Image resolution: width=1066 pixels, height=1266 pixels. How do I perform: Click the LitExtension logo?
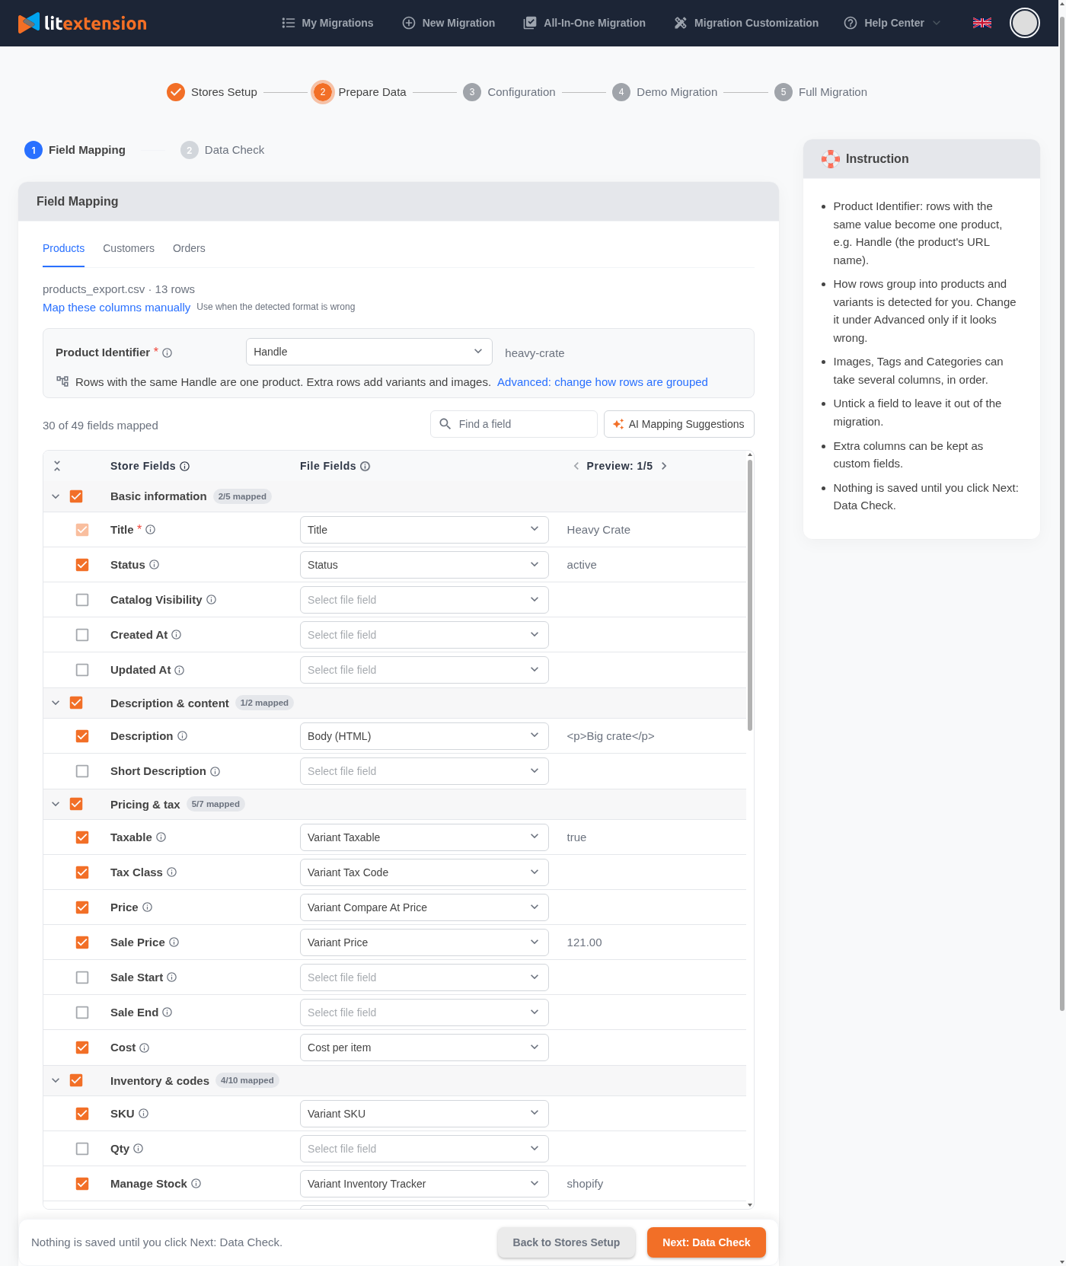[82, 23]
